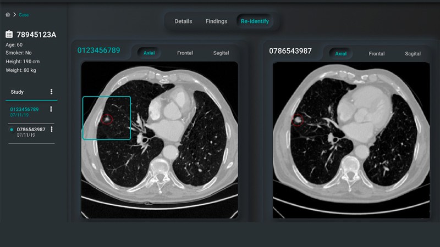This screenshot has width=440, height=247.
Task: Click the dot indicator beside study 0786543987
Action: coord(12,130)
